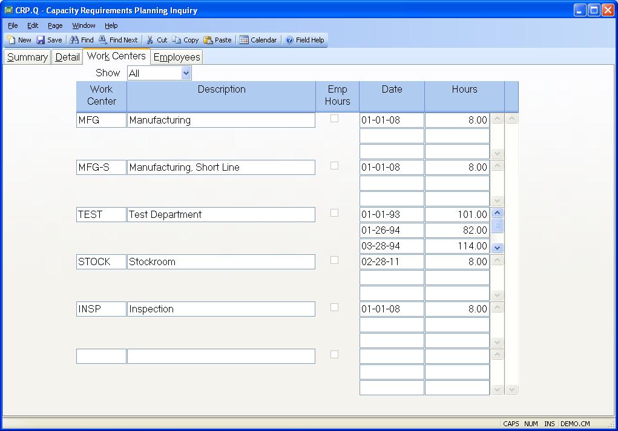Open the Edit menu
This screenshot has width=618, height=431.
coord(33,25)
